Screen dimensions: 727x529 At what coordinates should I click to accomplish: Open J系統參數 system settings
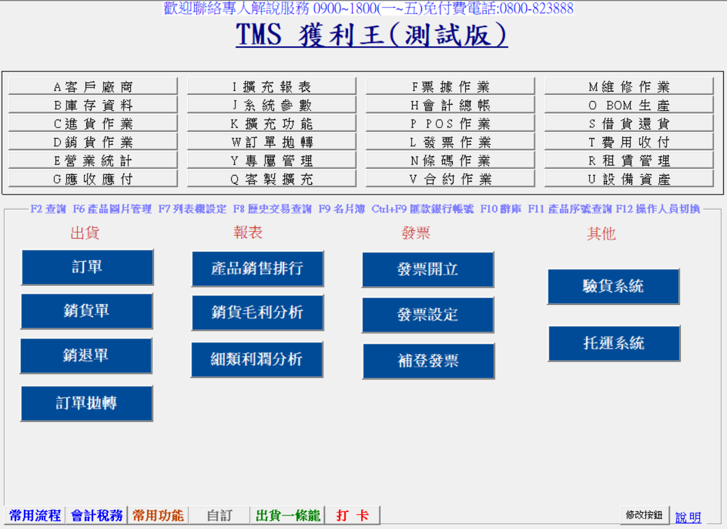pos(272,105)
